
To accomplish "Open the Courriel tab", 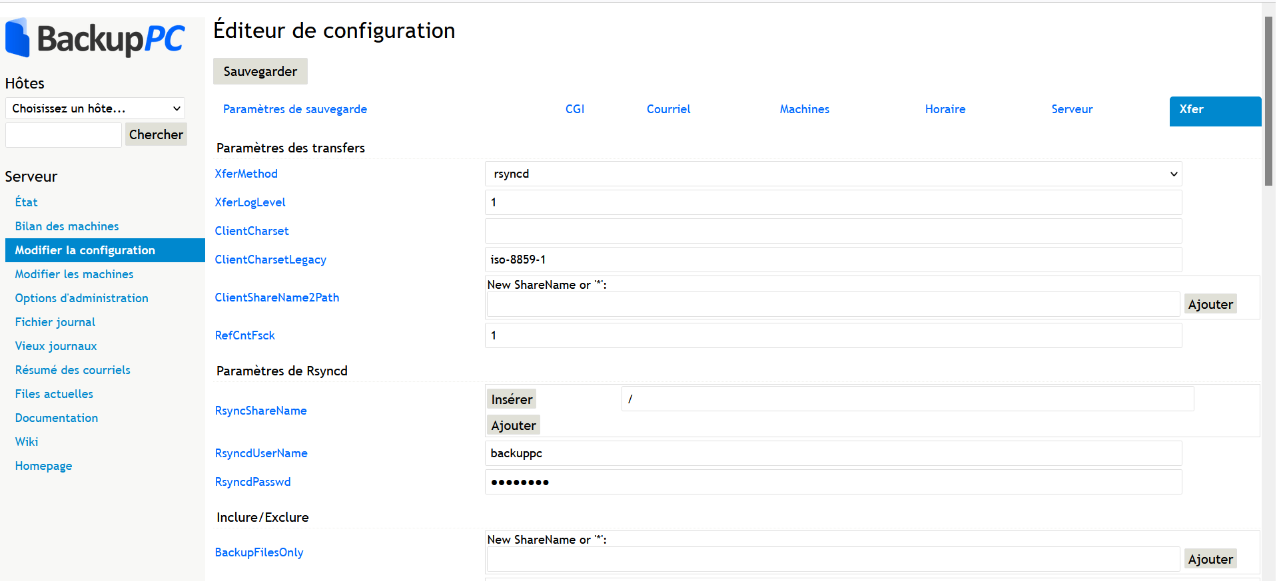I will tap(668, 109).
